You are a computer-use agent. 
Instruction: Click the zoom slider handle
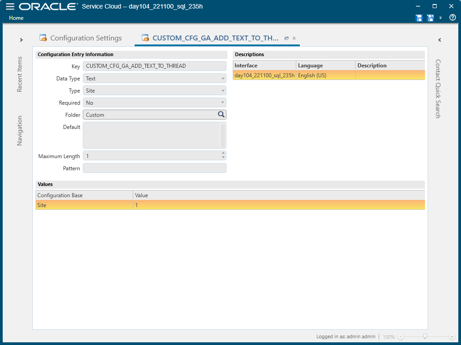tap(425, 336)
